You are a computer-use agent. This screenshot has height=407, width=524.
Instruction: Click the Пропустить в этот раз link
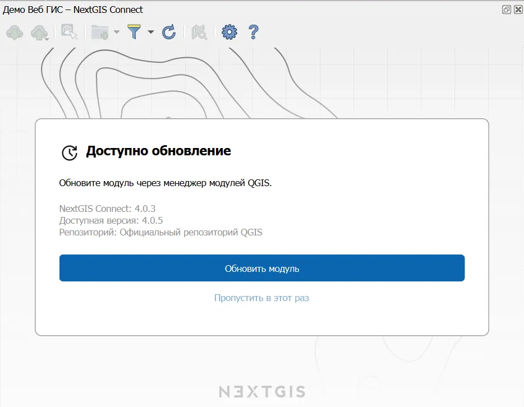click(261, 298)
